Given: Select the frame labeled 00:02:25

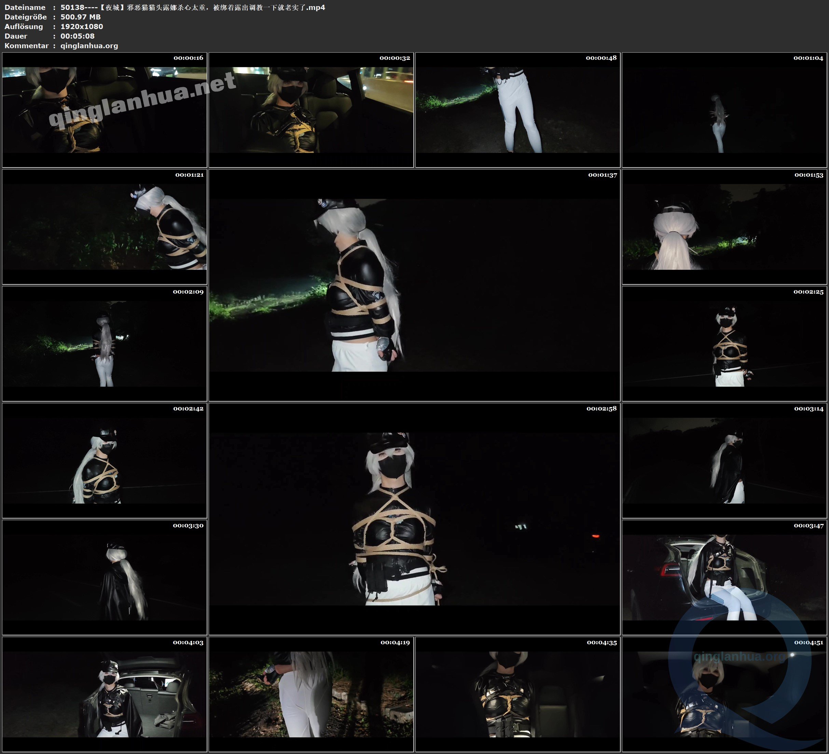Looking at the screenshot, I should coord(724,343).
